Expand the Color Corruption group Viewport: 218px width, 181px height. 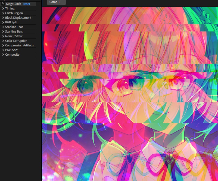[x=3, y=41]
